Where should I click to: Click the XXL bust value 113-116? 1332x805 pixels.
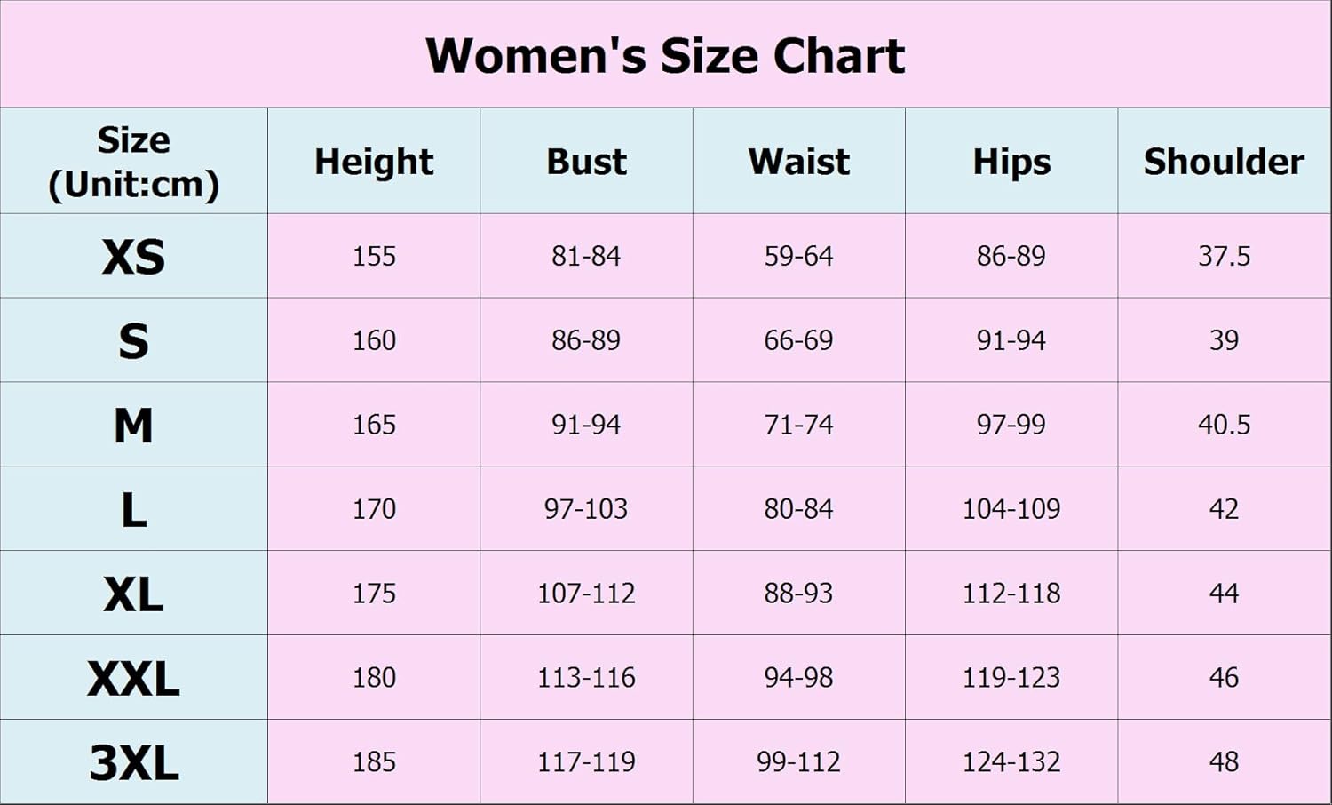tap(586, 678)
